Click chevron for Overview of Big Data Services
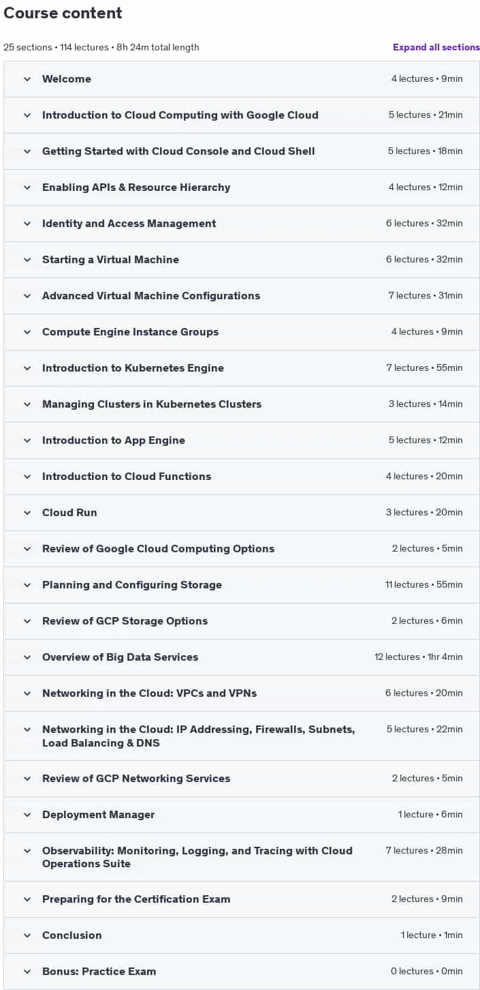Screen dimensions: 480x990 pyautogui.click(x=27, y=657)
